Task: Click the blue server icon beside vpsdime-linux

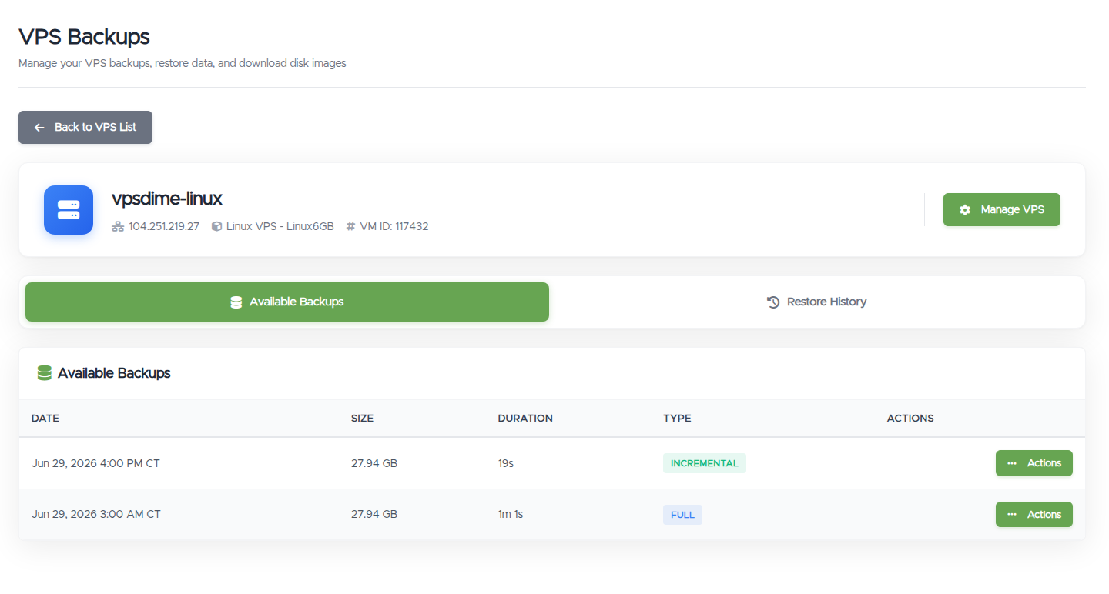Action: [69, 210]
